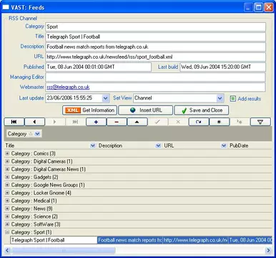Click the Last build date field
The image size is (276, 258).
tap(222, 67)
